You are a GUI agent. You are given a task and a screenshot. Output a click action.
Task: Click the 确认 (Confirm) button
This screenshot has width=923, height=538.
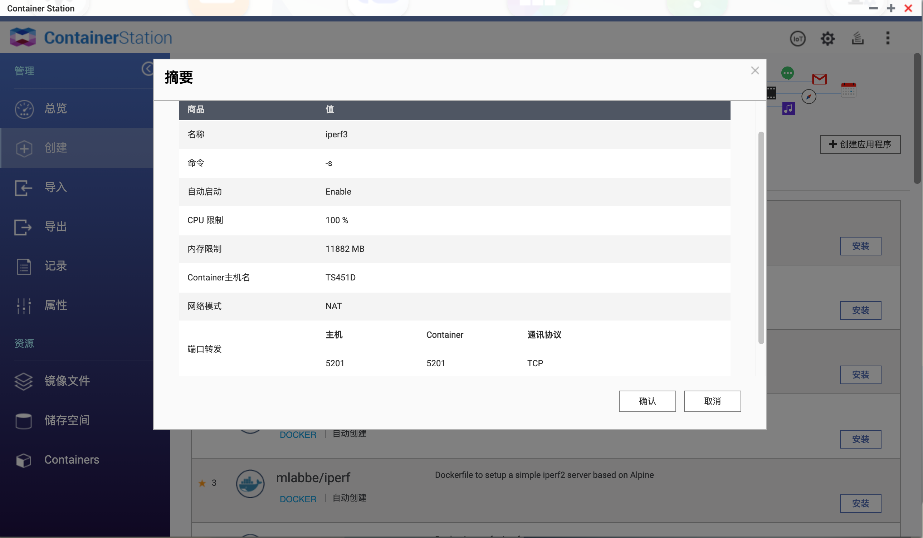(648, 401)
